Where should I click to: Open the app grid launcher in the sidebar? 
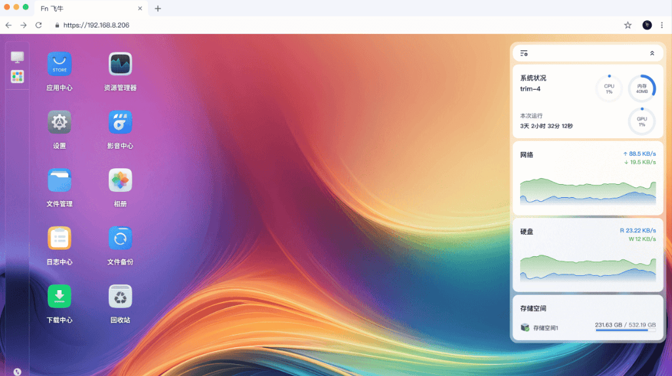(17, 77)
